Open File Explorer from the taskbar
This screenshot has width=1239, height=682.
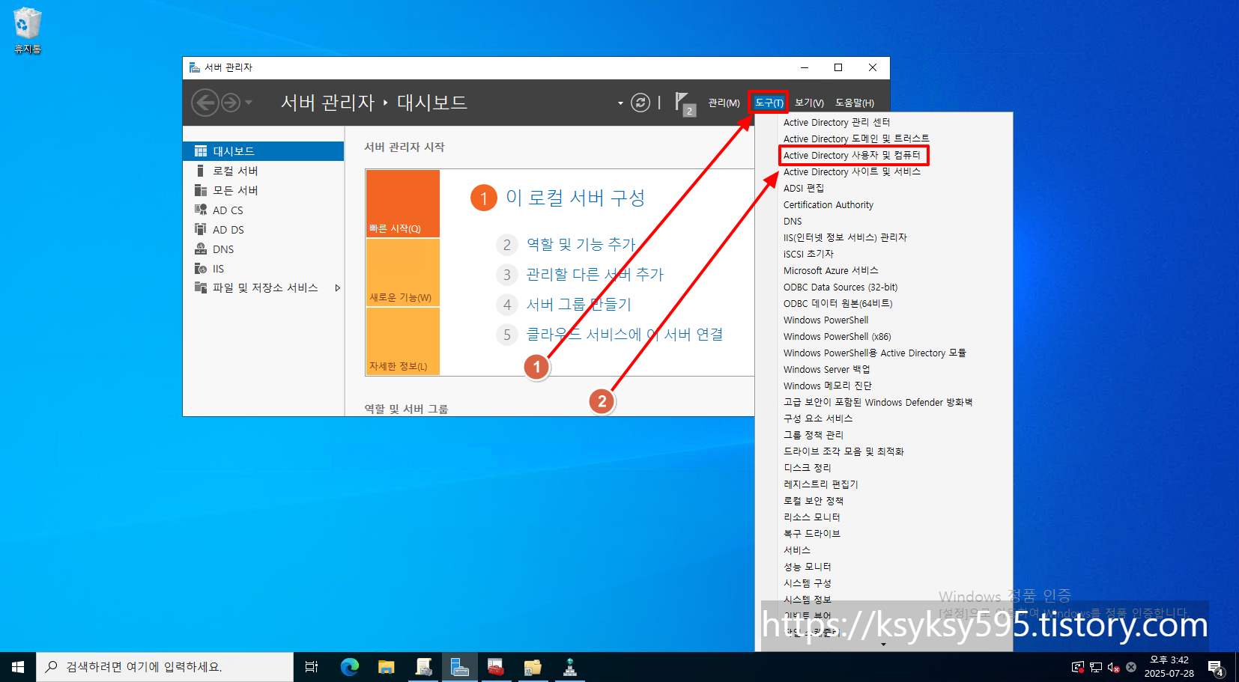386,666
